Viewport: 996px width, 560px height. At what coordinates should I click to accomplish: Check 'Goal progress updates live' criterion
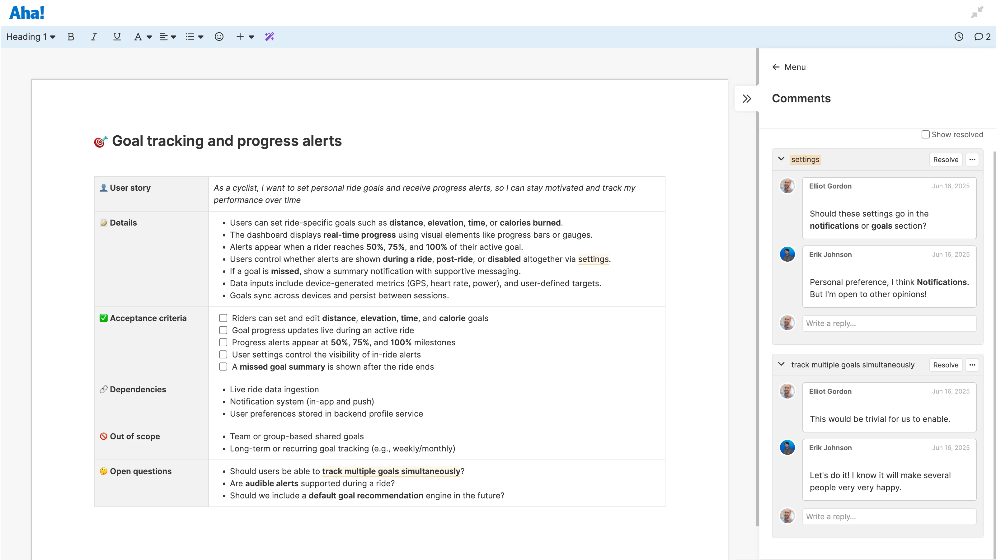tap(223, 330)
